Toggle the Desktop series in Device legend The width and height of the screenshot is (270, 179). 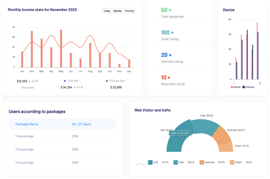(248, 87)
